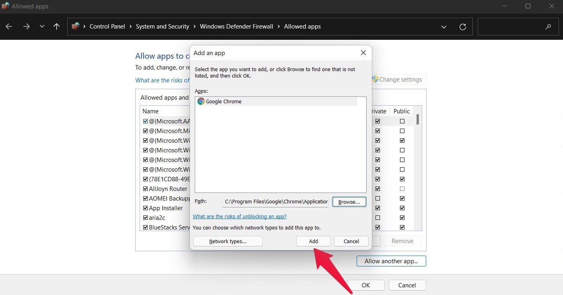Maximize the Allowed apps window
Image resolution: width=563 pixels, height=295 pixels.
(528, 6)
